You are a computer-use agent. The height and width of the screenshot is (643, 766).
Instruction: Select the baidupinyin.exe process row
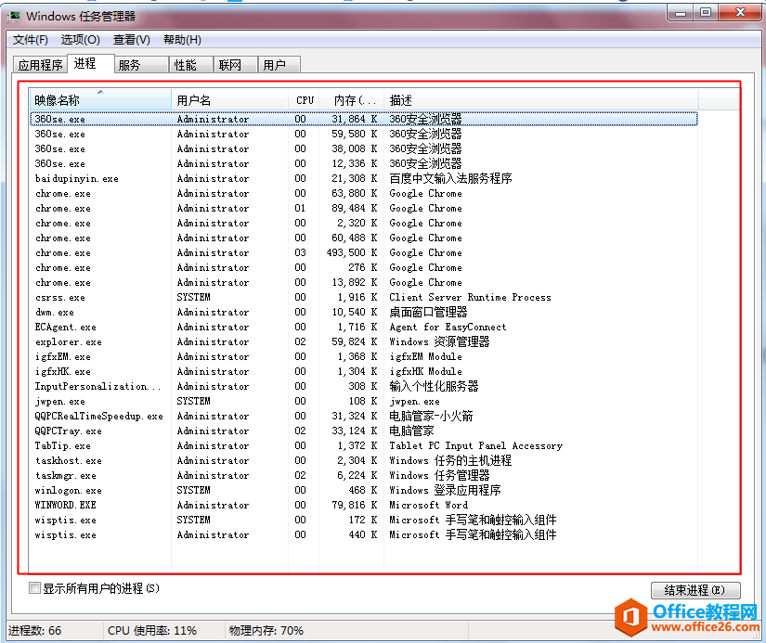76,178
